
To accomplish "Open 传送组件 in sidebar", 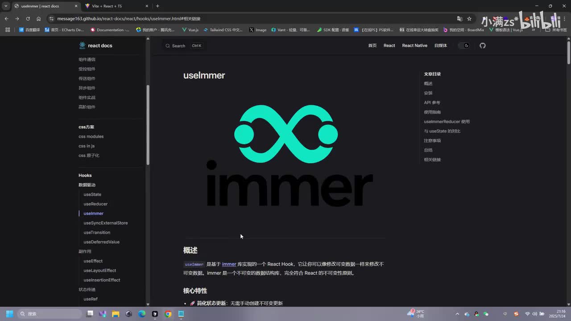I will (x=87, y=78).
